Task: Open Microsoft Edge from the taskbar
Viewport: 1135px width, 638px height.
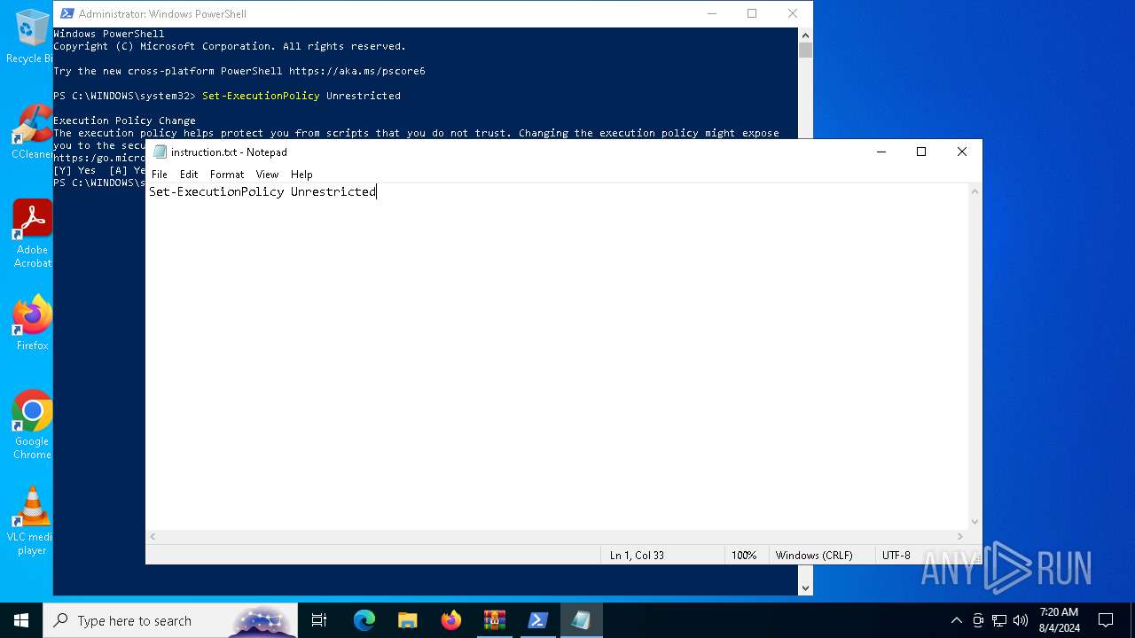Action: point(364,620)
